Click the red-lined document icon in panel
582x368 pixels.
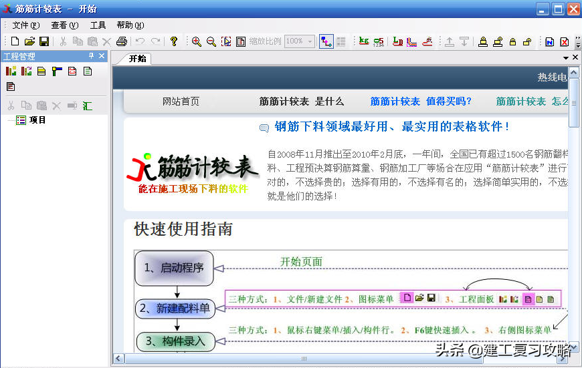click(72, 71)
